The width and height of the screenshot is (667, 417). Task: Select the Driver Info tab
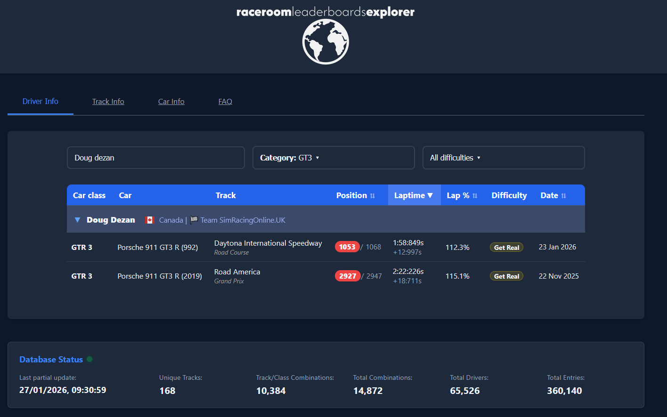click(x=41, y=101)
